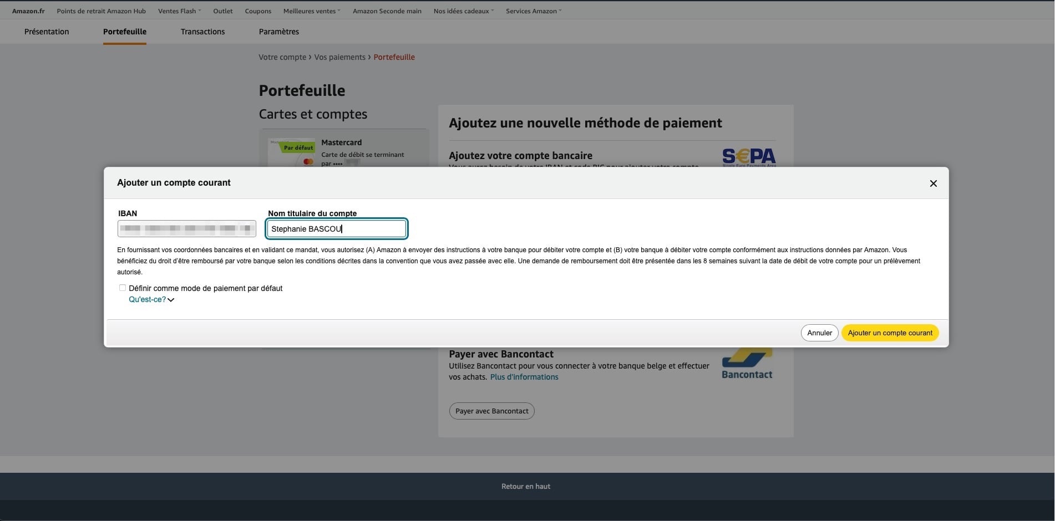Click Retour en haut footer link
This screenshot has height=521, width=1055.
click(x=525, y=487)
